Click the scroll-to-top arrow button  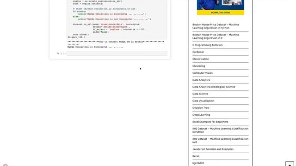tap(290, 164)
